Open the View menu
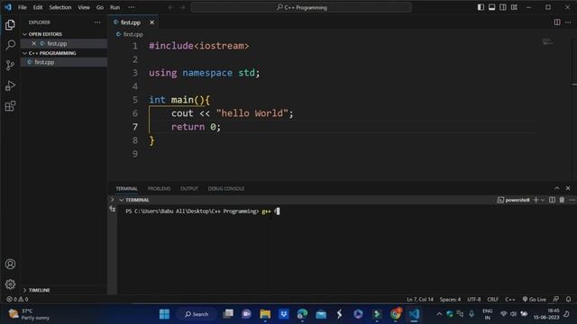The height and width of the screenshot is (324, 577). pyautogui.click(x=84, y=7)
